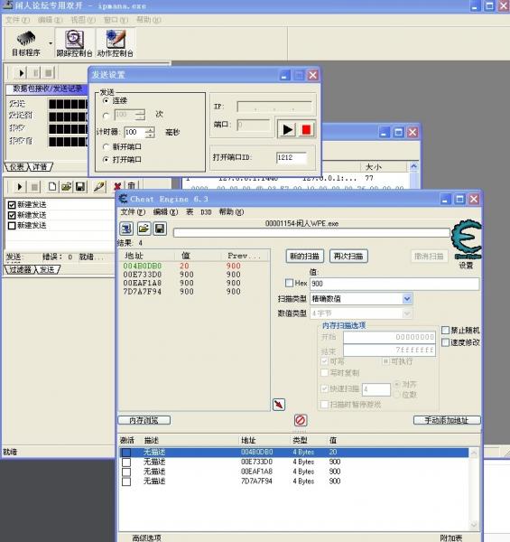Click the address table scrollbar down arrow
The height and width of the screenshot is (542, 510).
(x=474, y=526)
